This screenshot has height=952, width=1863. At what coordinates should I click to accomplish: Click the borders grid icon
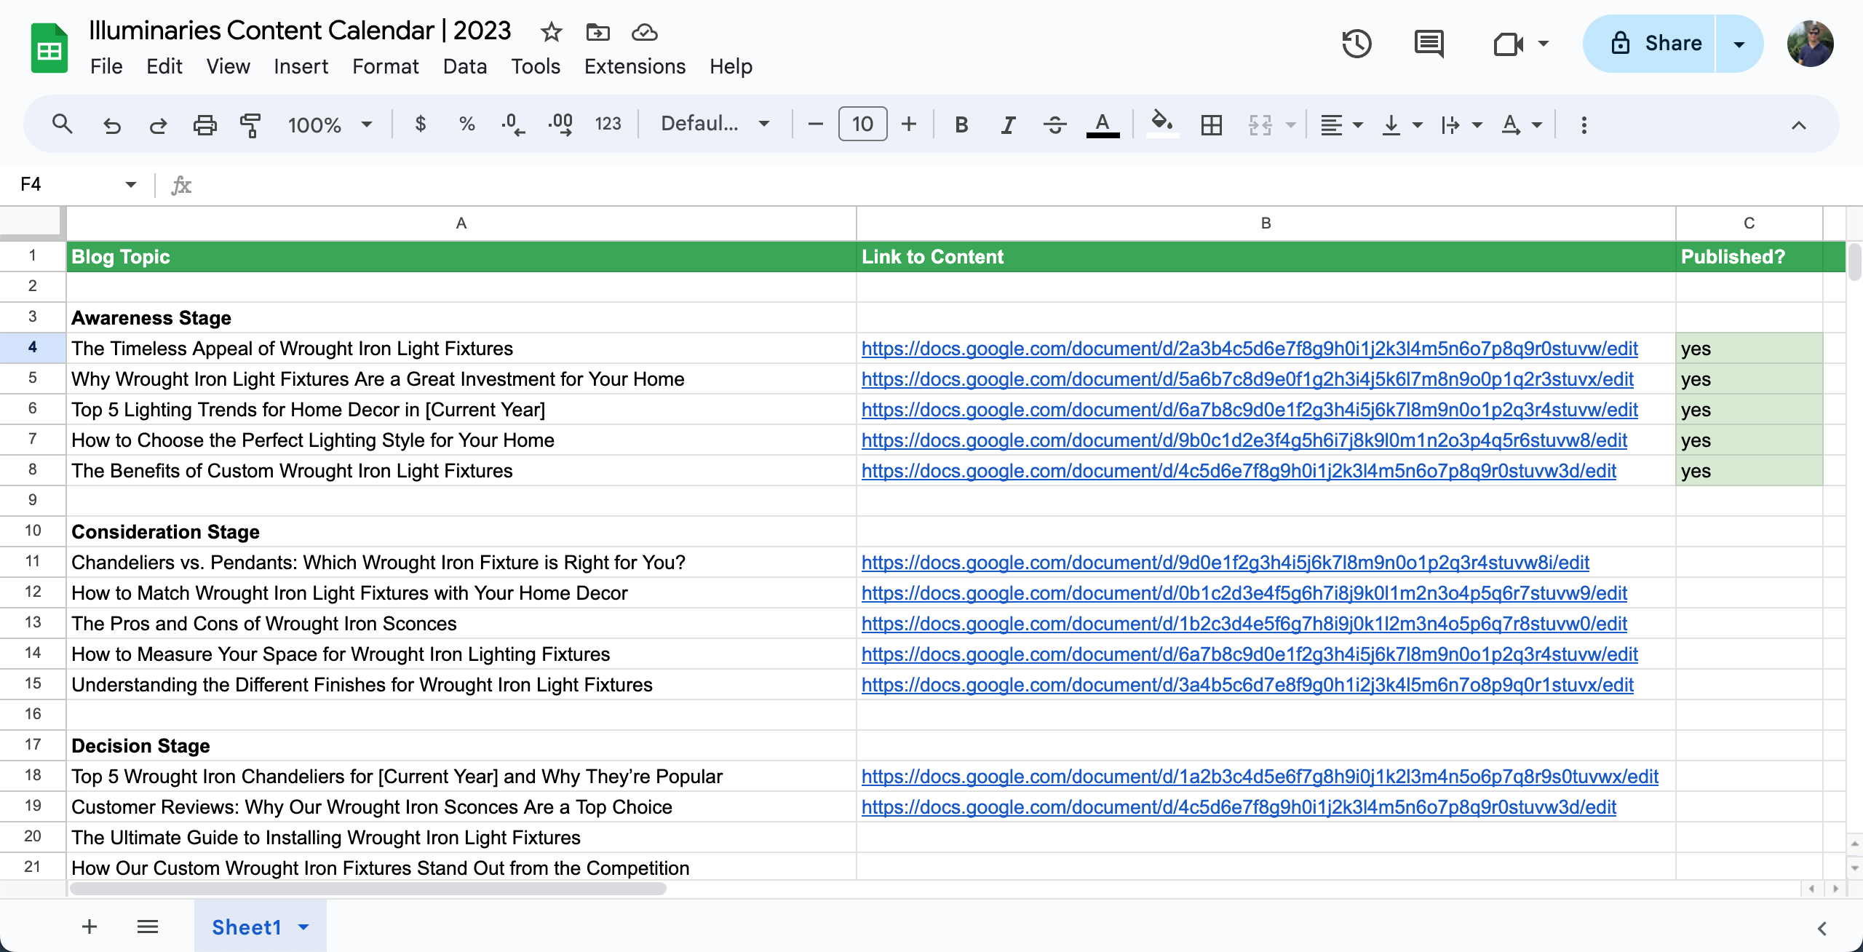pos(1211,124)
